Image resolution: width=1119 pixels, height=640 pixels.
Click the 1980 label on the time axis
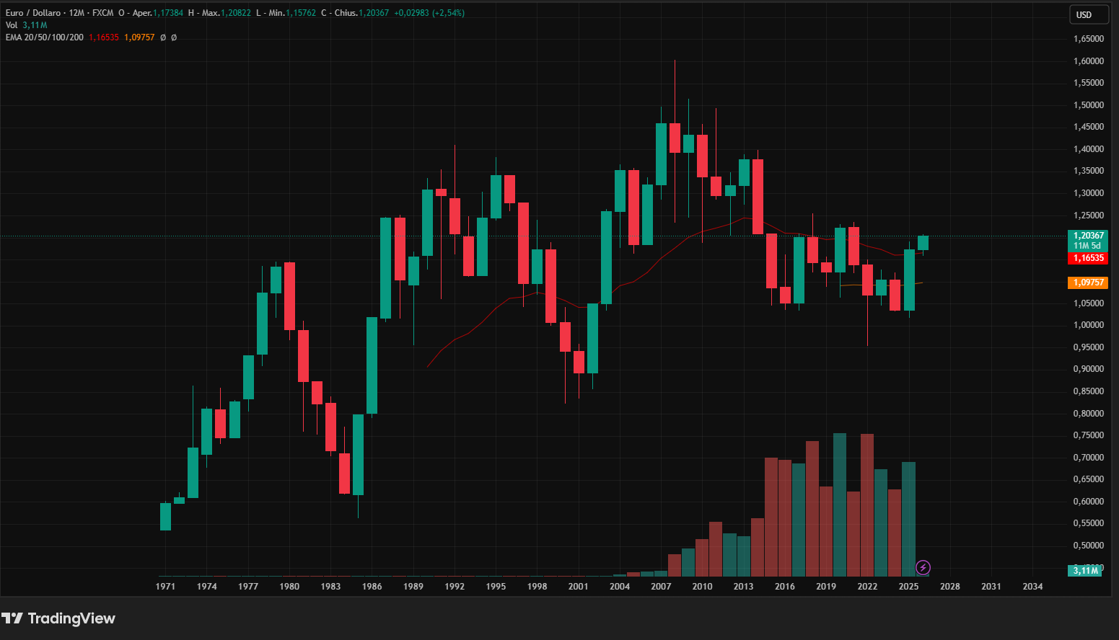[289, 587]
